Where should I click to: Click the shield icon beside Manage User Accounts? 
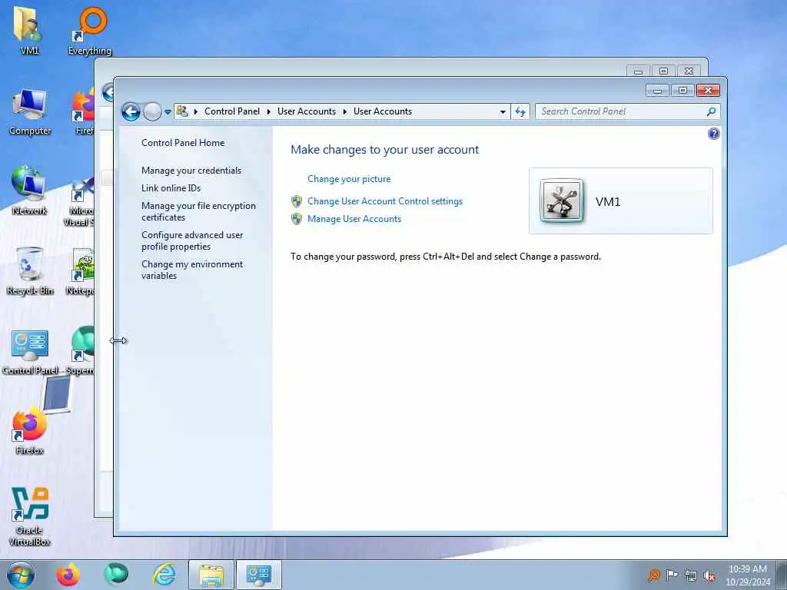coord(297,219)
